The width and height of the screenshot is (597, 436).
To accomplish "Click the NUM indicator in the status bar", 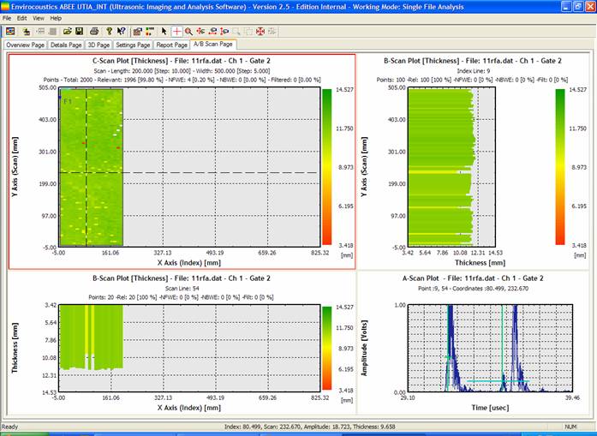I will 570,427.
